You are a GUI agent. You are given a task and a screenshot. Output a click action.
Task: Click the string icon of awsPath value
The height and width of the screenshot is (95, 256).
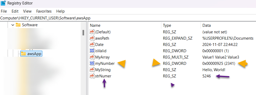coord(92,38)
